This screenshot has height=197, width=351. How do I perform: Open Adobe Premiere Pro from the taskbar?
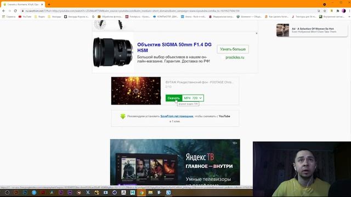point(61,192)
